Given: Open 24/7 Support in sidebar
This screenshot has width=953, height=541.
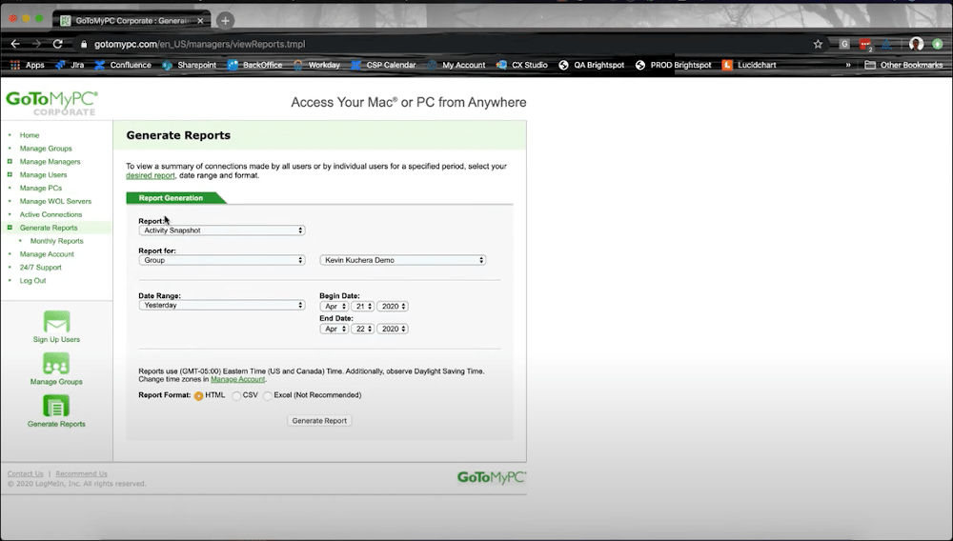Looking at the screenshot, I should click(40, 267).
